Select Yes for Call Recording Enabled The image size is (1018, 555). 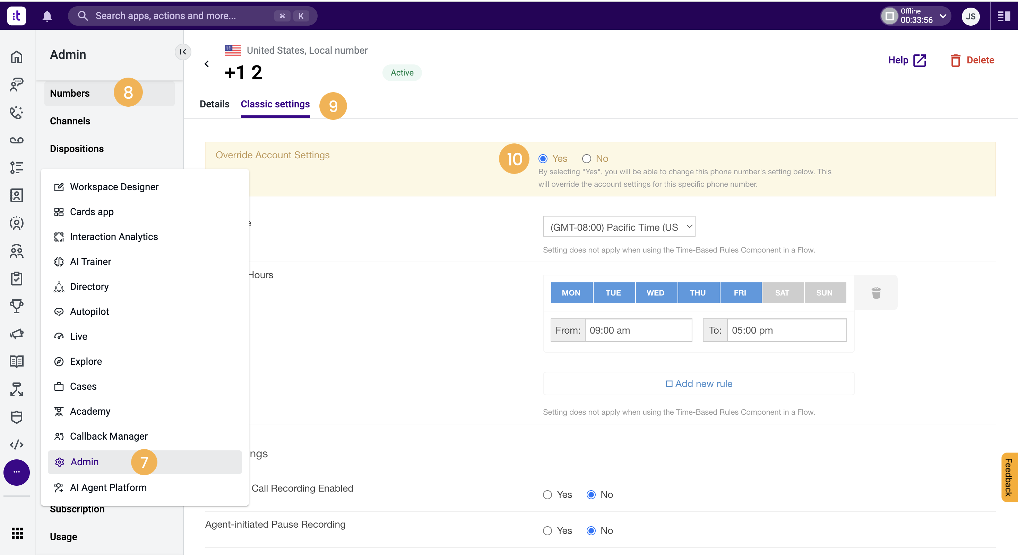tap(547, 495)
